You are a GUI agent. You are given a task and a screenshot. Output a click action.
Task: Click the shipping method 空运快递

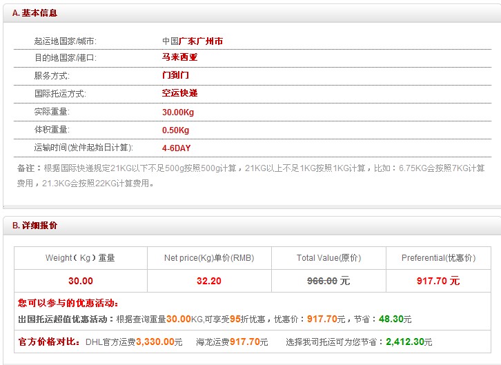[179, 93]
